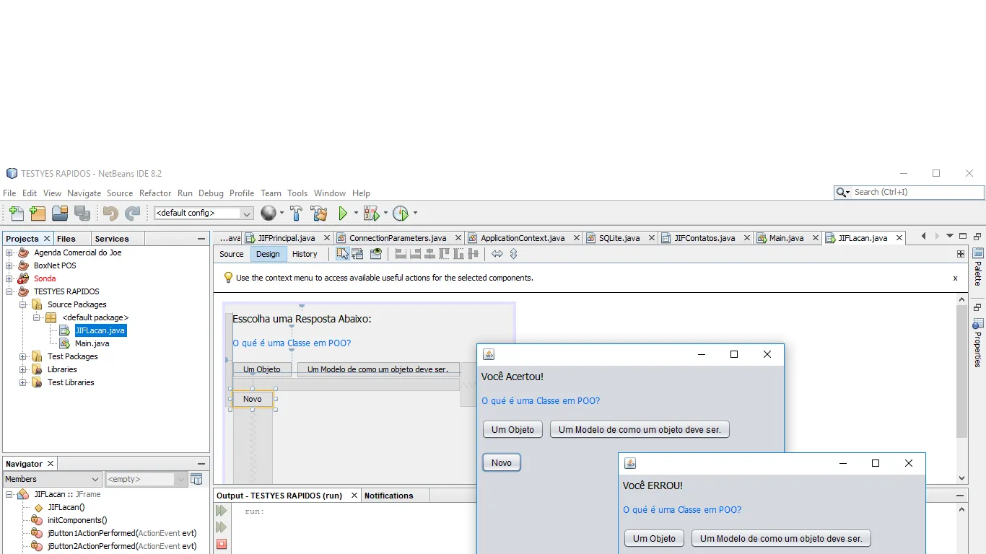Switch editor to History view

tap(305, 254)
